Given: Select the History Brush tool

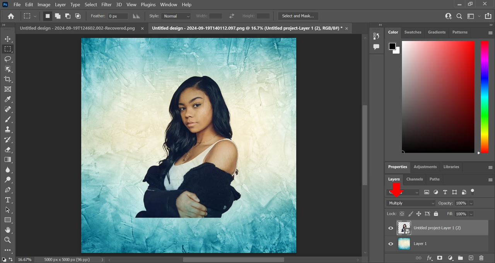Looking at the screenshot, I should tap(7, 140).
